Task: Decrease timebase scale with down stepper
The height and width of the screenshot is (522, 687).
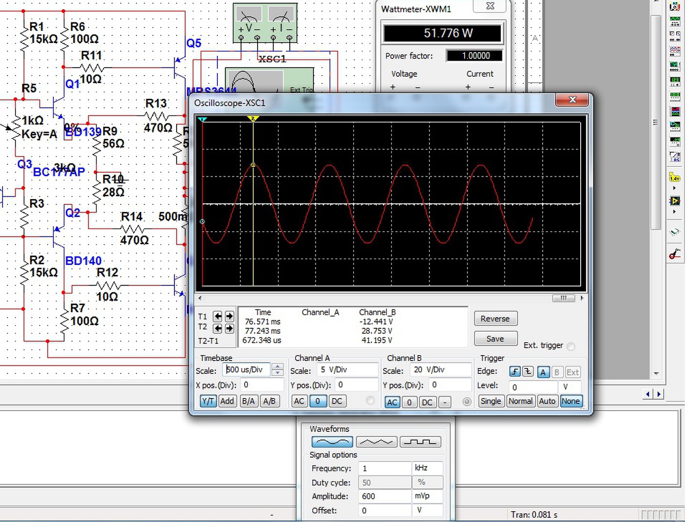Action: click(x=277, y=373)
